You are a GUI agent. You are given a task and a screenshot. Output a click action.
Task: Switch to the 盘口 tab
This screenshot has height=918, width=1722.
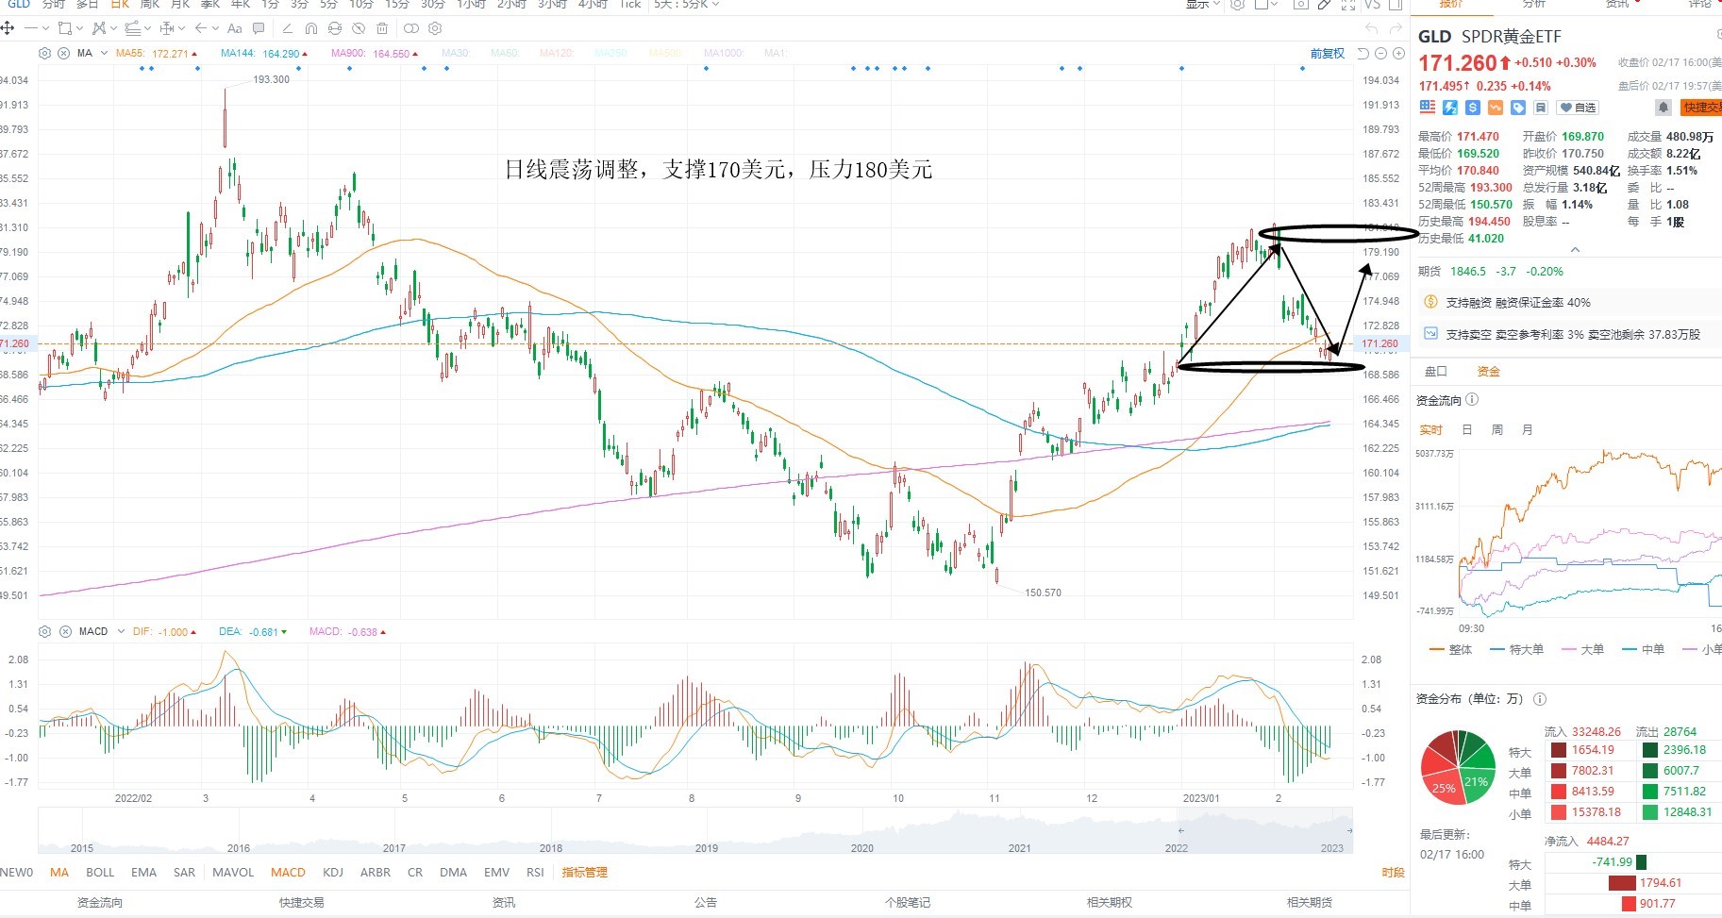[x=1435, y=372]
